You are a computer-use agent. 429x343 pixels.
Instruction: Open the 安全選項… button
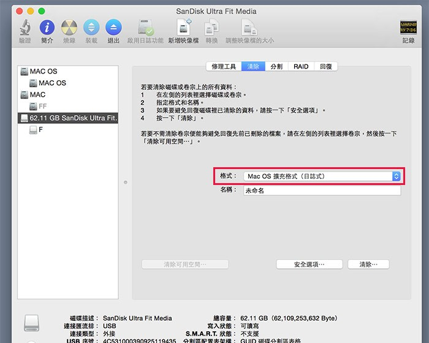click(309, 264)
